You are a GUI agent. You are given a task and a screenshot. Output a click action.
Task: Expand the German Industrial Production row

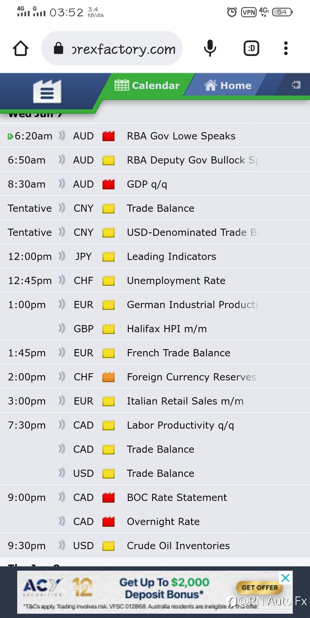pyautogui.click(x=193, y=305)
